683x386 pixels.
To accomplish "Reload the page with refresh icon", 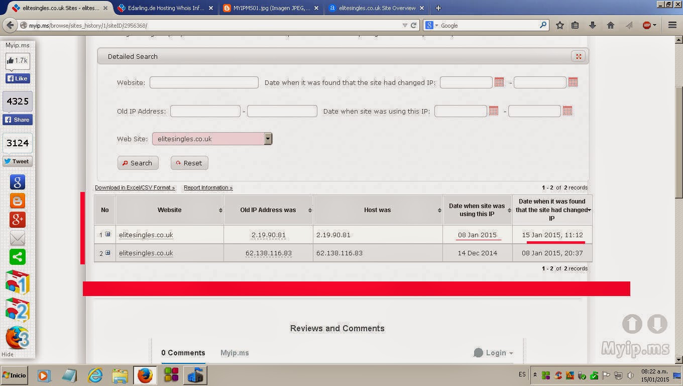I will pyautogui.click(x=414, y=25).
